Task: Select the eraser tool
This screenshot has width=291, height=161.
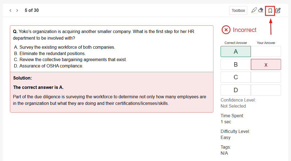Action: point(261,10)
